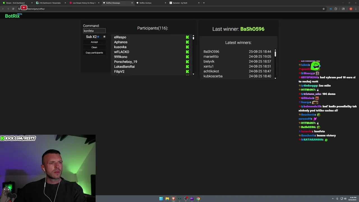
Task: Select participant LukasBaroRai
Action: pyautogui.click(x=124, y=66)
